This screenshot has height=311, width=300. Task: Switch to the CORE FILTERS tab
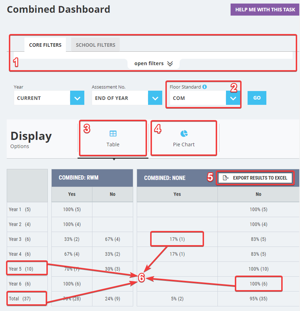click(x=45, y=45)
